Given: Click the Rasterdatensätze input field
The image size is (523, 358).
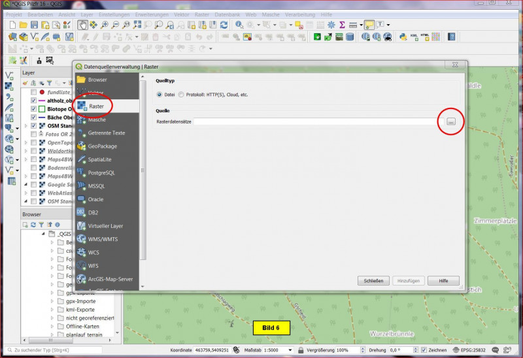Looking at the screenshot, I should point(314,122).
